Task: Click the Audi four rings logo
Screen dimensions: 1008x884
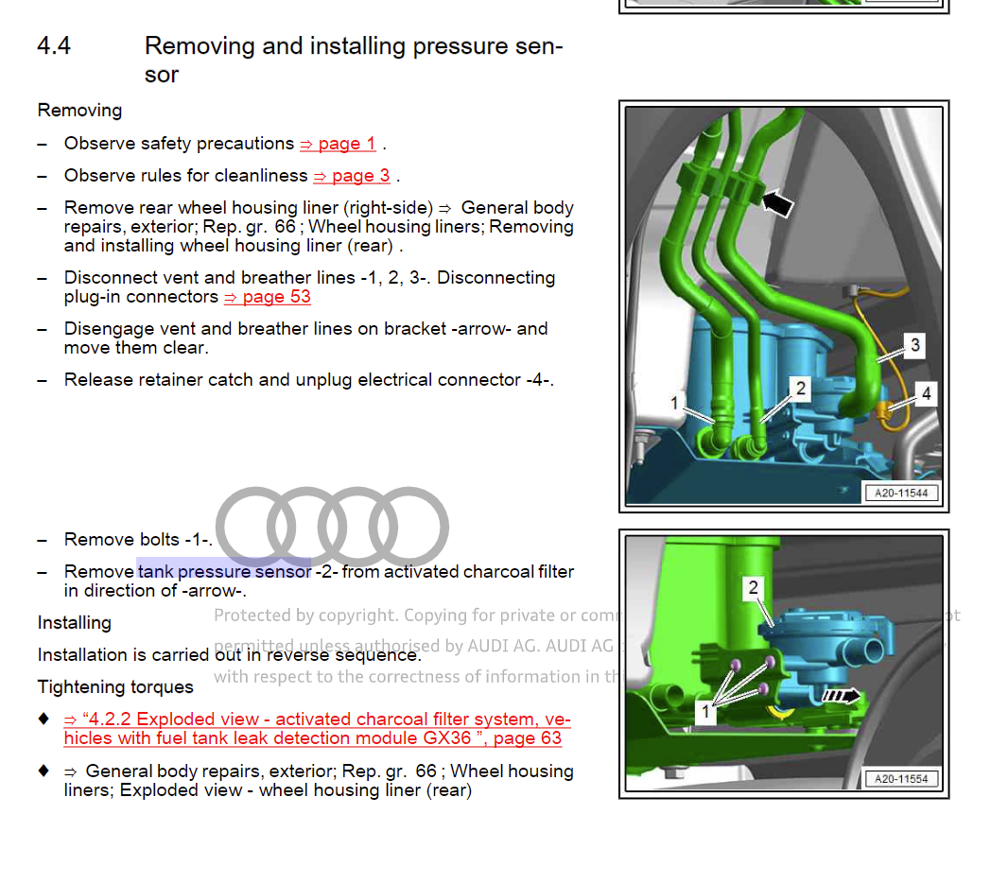Action: click(332, 528)
